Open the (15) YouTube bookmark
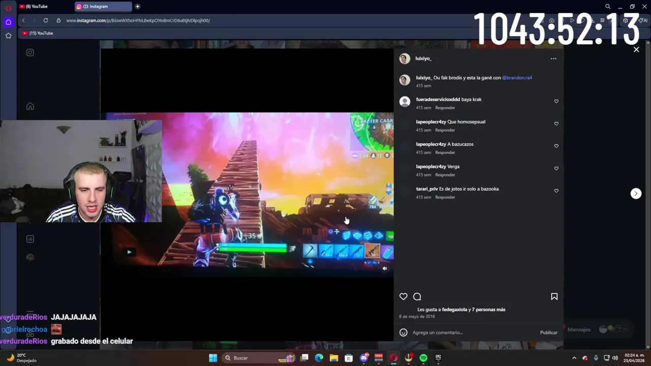Image resolution: width=651 pixels, height=366 pixels. tap(38, 33)
